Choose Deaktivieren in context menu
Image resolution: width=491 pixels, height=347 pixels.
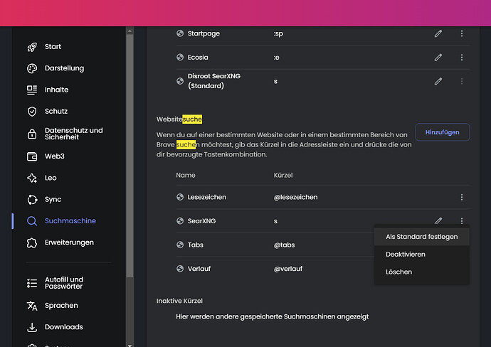(421, 255)
